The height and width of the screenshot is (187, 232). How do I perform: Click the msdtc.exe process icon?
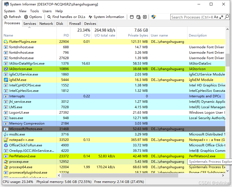click(6, 134)
